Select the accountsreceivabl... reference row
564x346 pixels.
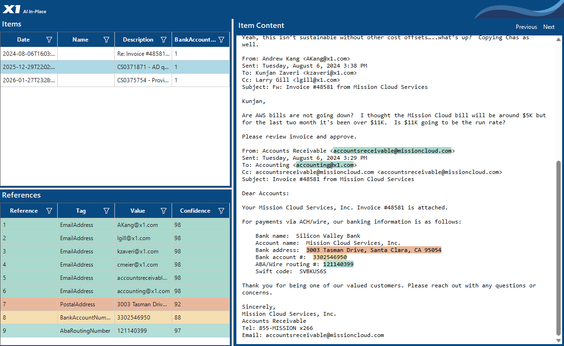[x=115, y=277]
